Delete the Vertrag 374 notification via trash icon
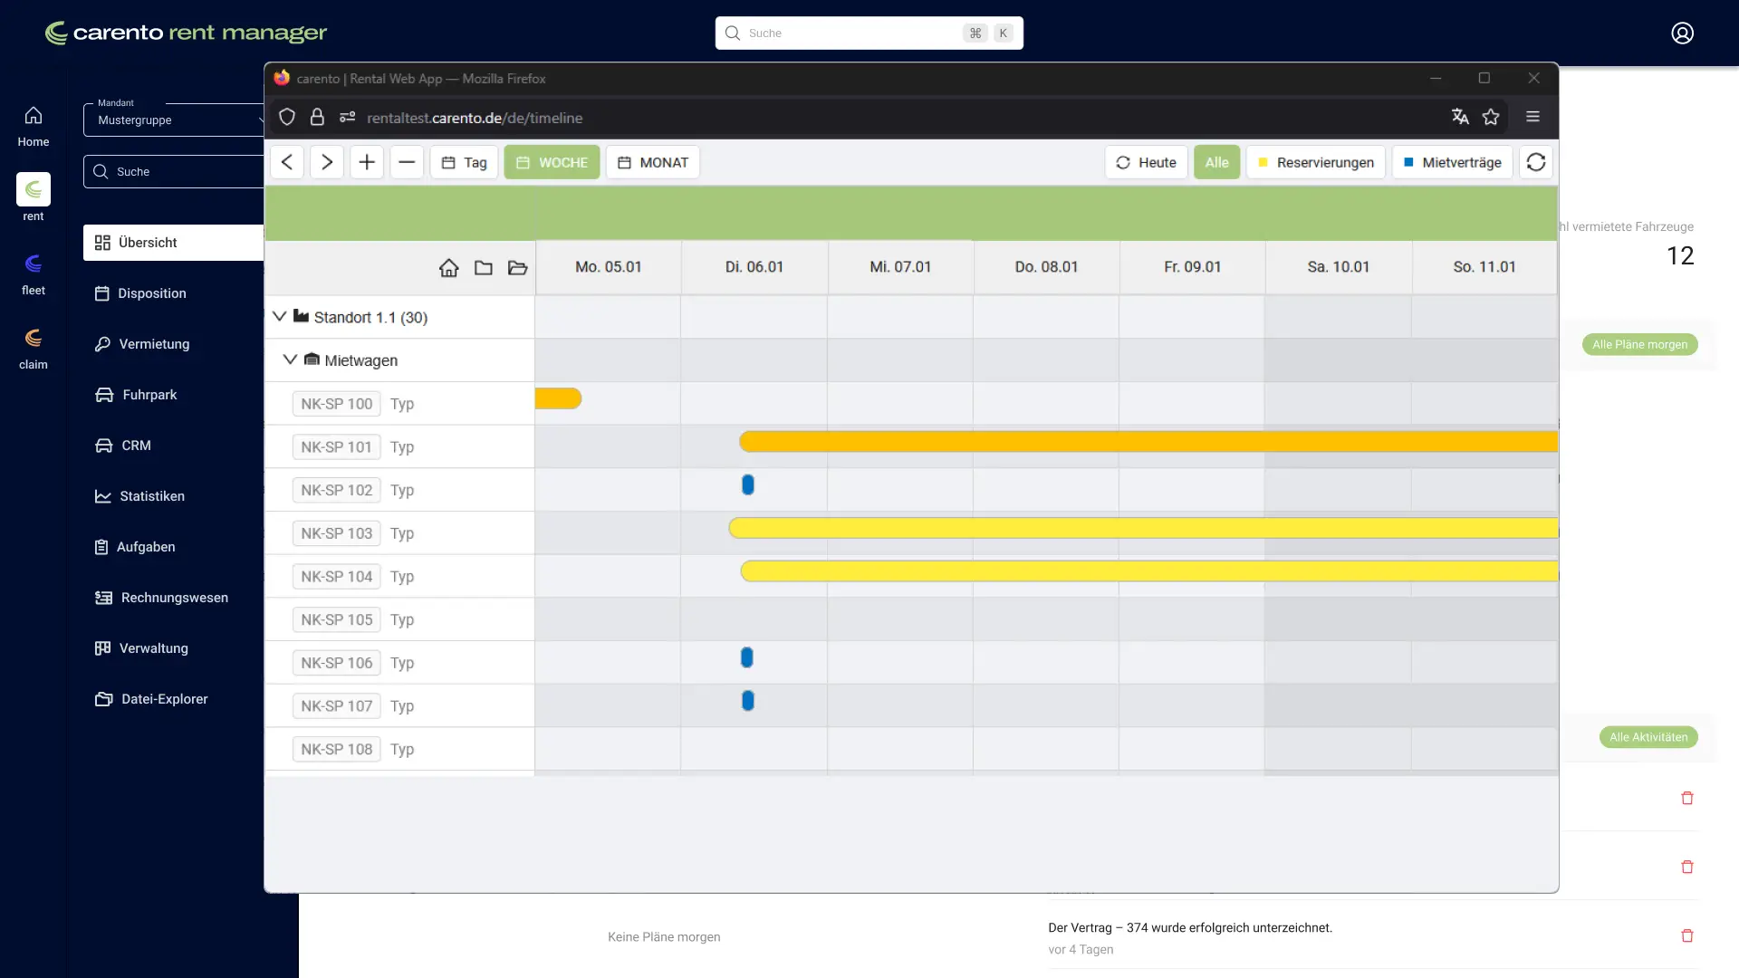 pos(1686,935)
